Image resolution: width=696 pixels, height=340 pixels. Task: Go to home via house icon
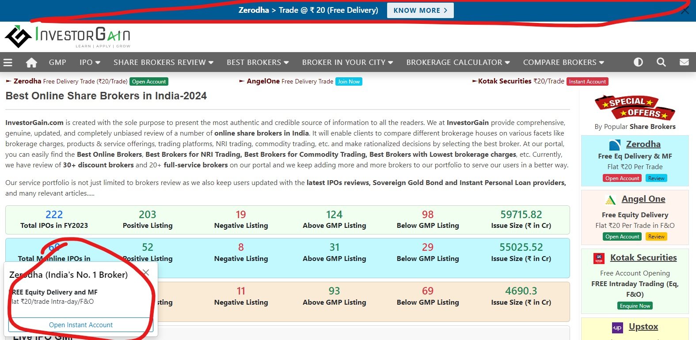pyautogui.click(x=31, y=63)
